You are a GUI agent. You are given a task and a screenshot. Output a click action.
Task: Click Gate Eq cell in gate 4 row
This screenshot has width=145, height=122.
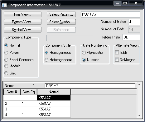[x=29, y=115]
